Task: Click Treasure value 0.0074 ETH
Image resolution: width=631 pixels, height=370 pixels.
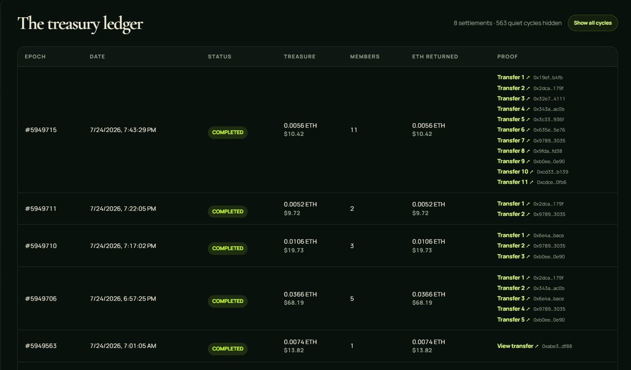Action: (300, 342)
